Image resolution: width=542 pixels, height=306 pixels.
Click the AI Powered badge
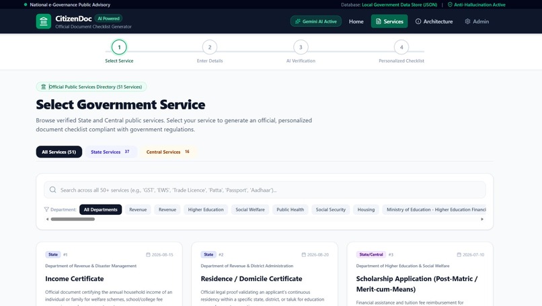(108, 19)
